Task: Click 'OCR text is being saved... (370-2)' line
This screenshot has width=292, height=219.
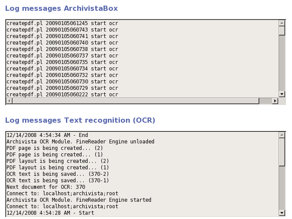Action: pyautogui.click(x=57, y=174)
